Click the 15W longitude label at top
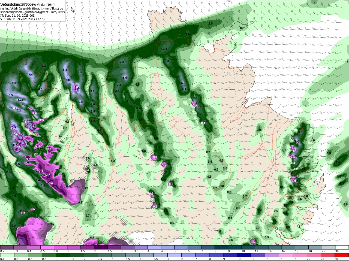Screen dimensions: 349x261 (228, 1)
